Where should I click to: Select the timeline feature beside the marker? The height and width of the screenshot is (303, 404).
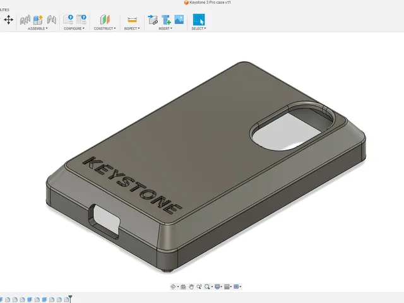(x=66, y=300)
